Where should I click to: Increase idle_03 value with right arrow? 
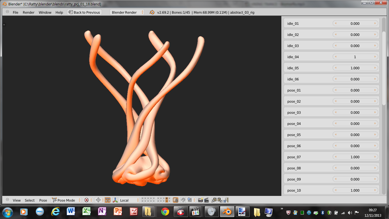375,46
